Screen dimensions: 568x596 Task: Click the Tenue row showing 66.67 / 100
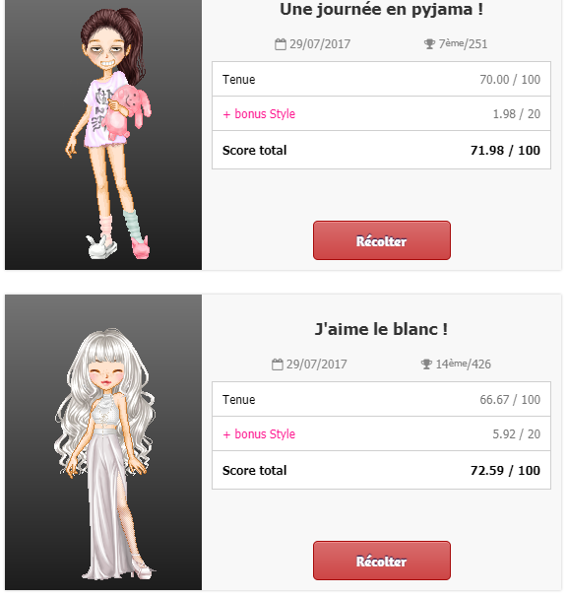[x=381, y=399]
